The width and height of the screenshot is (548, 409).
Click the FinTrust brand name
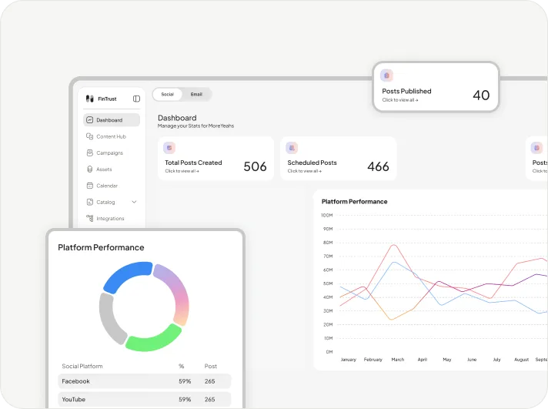(x=107, y=99)
